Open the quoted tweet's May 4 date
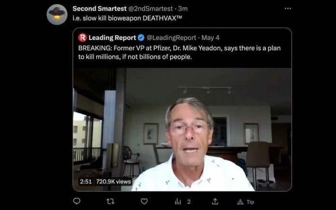The image size is (336, 210). [x=210, y=38]
